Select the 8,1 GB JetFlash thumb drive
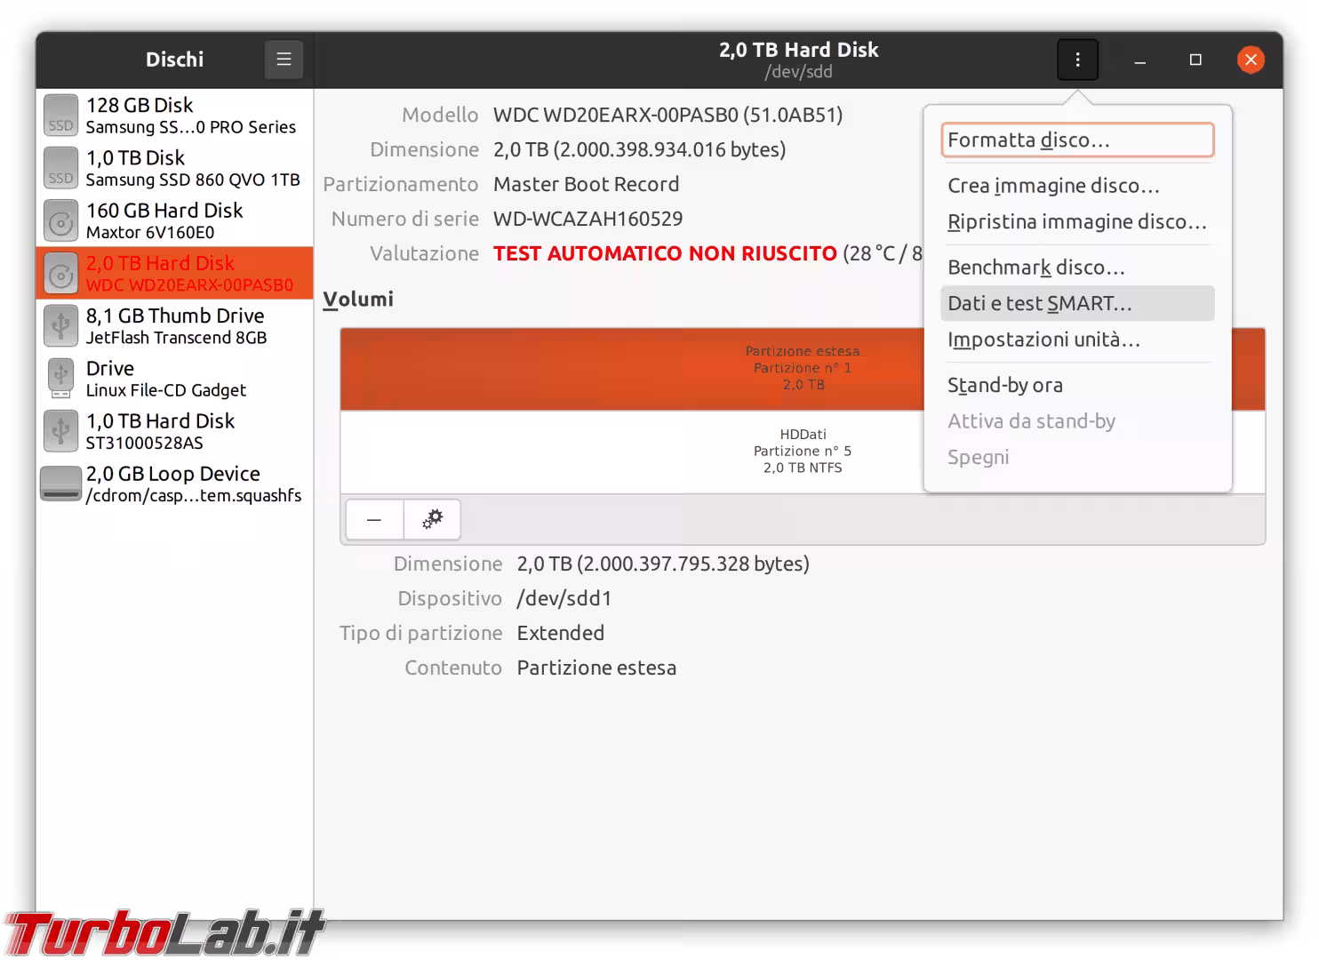The image size is (1319, 960). 174,325
